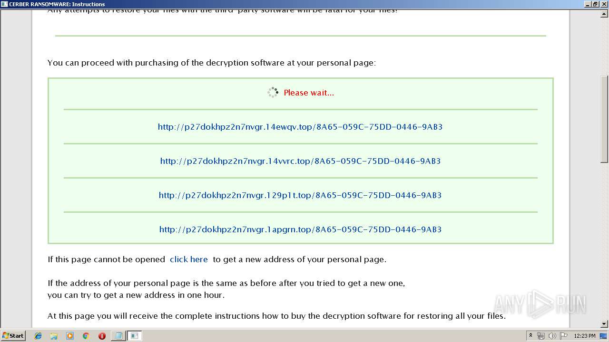Click the vertical scrollbar down arrow
This screenshot has height=342, width=609.
point(604,324)
